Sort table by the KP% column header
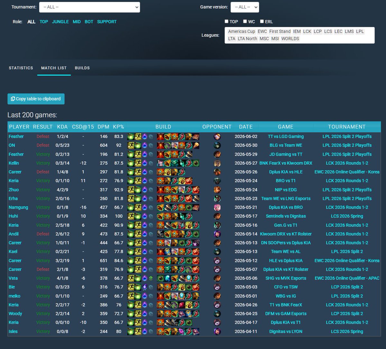Viewport: 386px width, 349px height. [118, 127]
